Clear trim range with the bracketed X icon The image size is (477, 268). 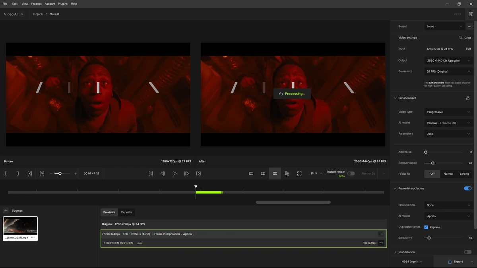[x=30, y=174]
